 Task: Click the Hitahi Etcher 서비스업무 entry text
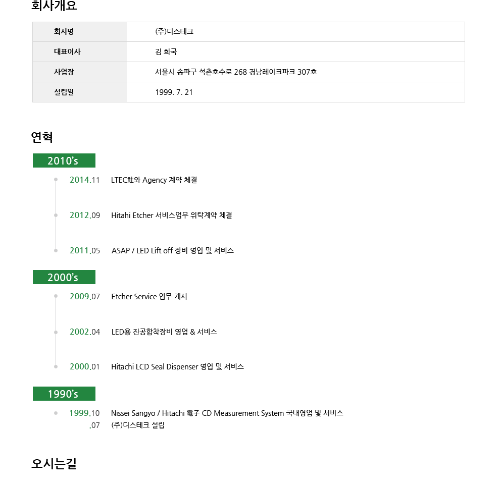(x=172, y=215)
